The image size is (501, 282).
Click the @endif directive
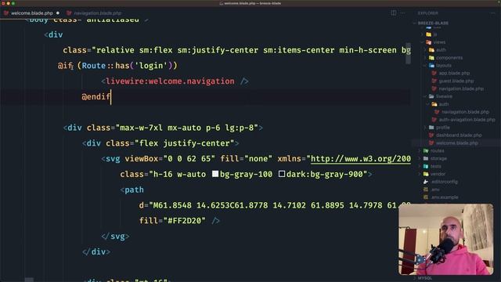(96, 96)
